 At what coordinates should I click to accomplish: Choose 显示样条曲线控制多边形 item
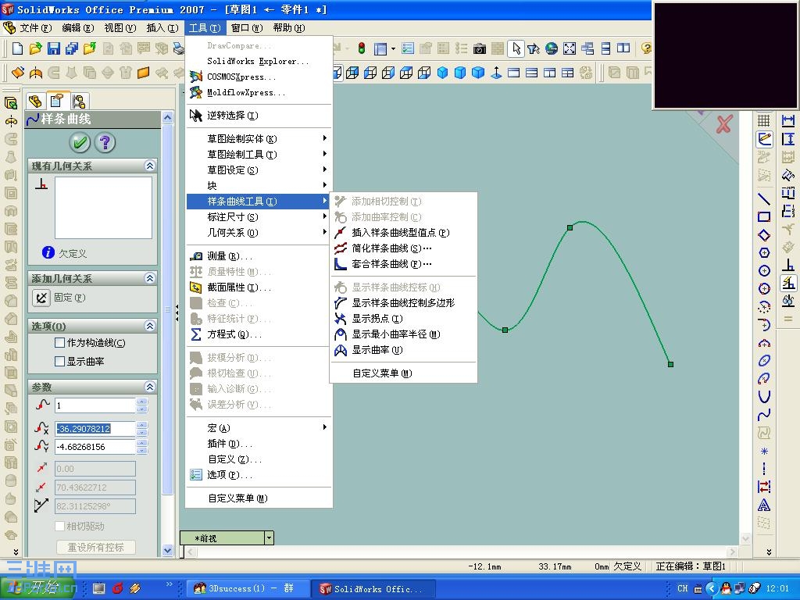point(403,303)
